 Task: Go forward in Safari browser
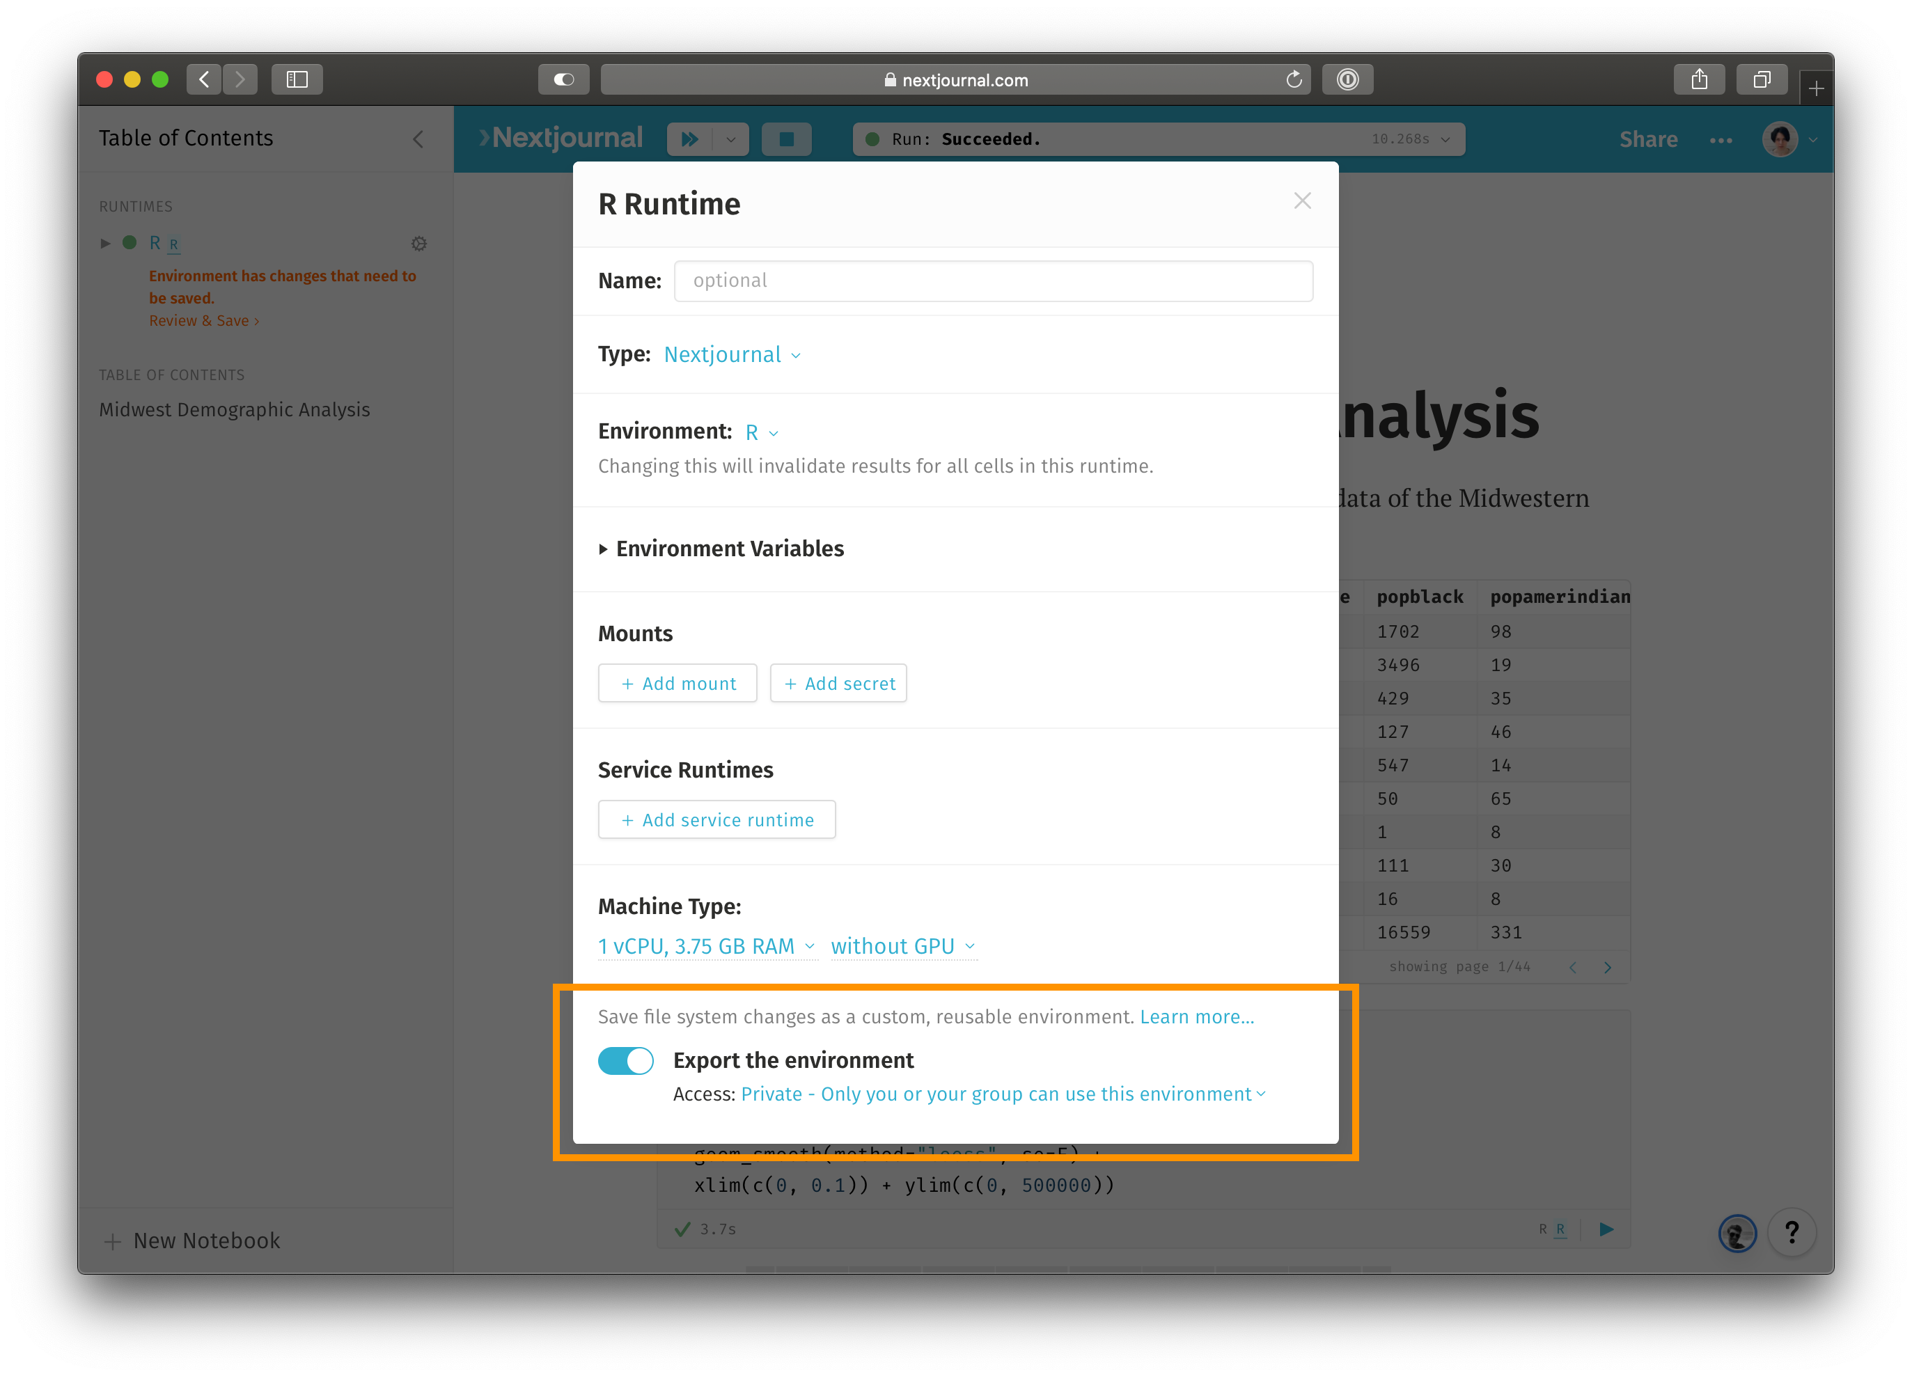(x=240, y=79)
